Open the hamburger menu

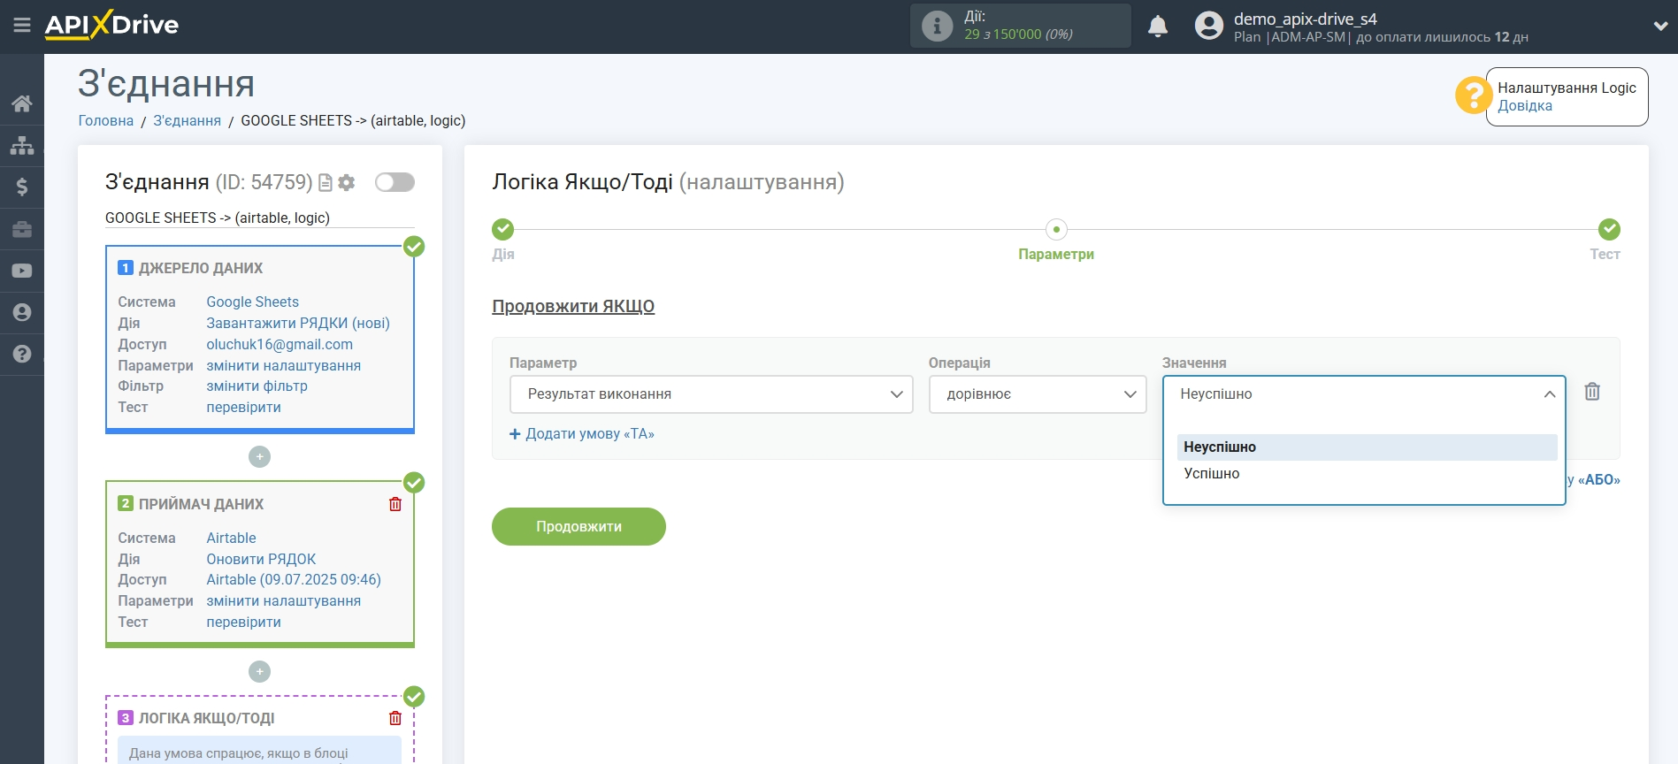click(x=22, y=26)
